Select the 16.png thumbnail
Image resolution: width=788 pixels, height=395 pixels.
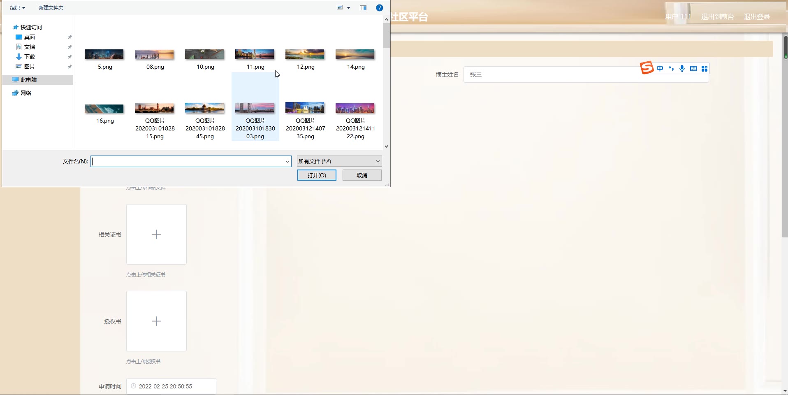104,109
